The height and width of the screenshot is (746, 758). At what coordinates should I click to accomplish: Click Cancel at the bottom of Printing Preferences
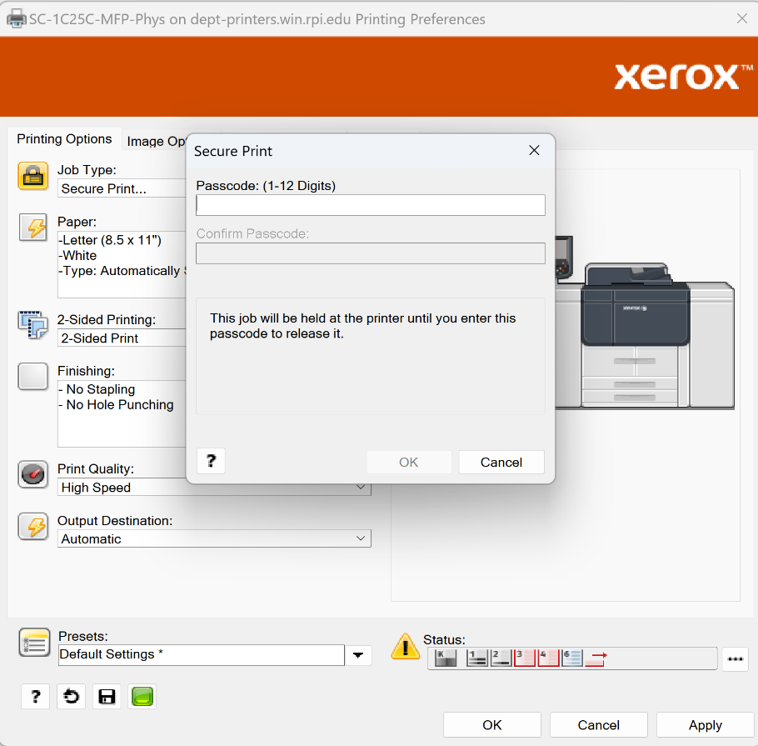tap(598, 724)
